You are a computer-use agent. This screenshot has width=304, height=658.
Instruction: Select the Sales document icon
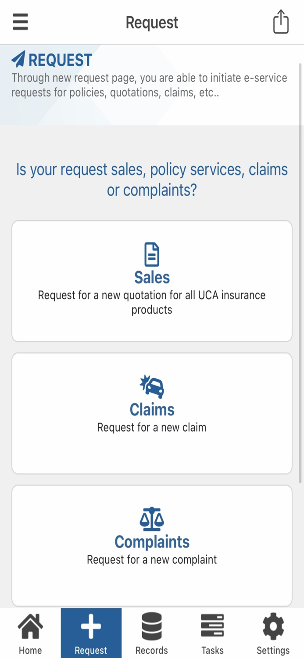click(x=152, y=254)
